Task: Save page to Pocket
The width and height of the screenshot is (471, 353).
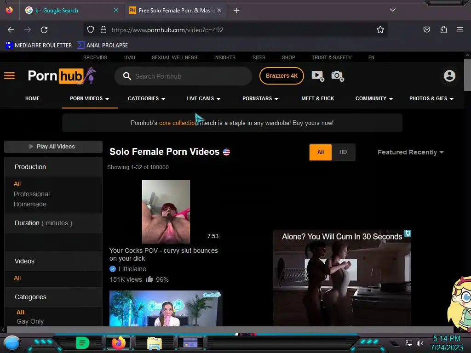Action: 427,29
